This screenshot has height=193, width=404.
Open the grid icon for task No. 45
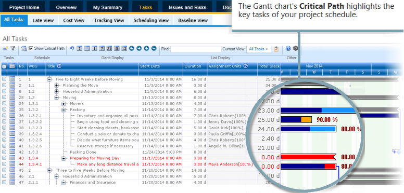12,170
